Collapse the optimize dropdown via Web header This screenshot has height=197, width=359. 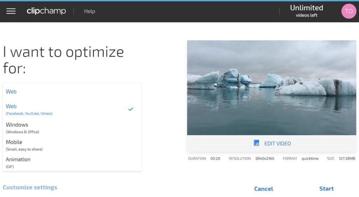point(11,92)
